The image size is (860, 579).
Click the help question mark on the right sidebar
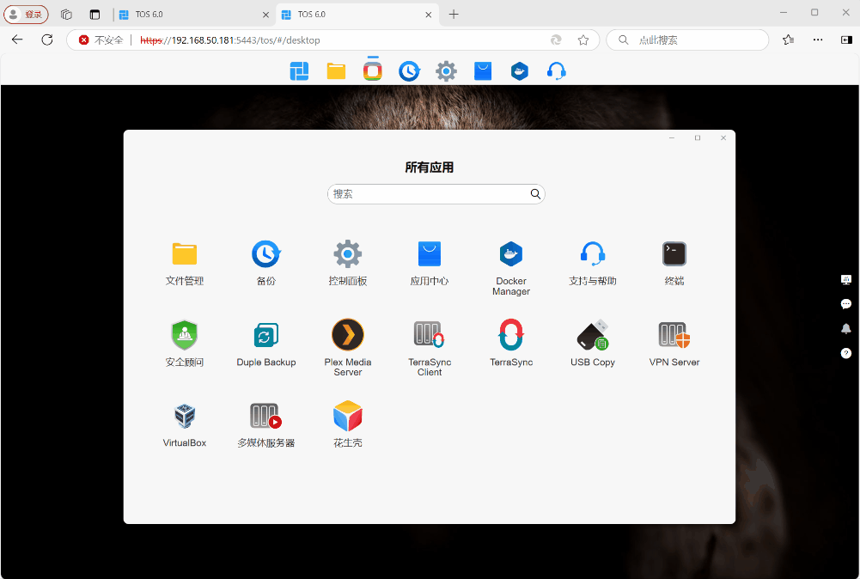coord(846,353)
